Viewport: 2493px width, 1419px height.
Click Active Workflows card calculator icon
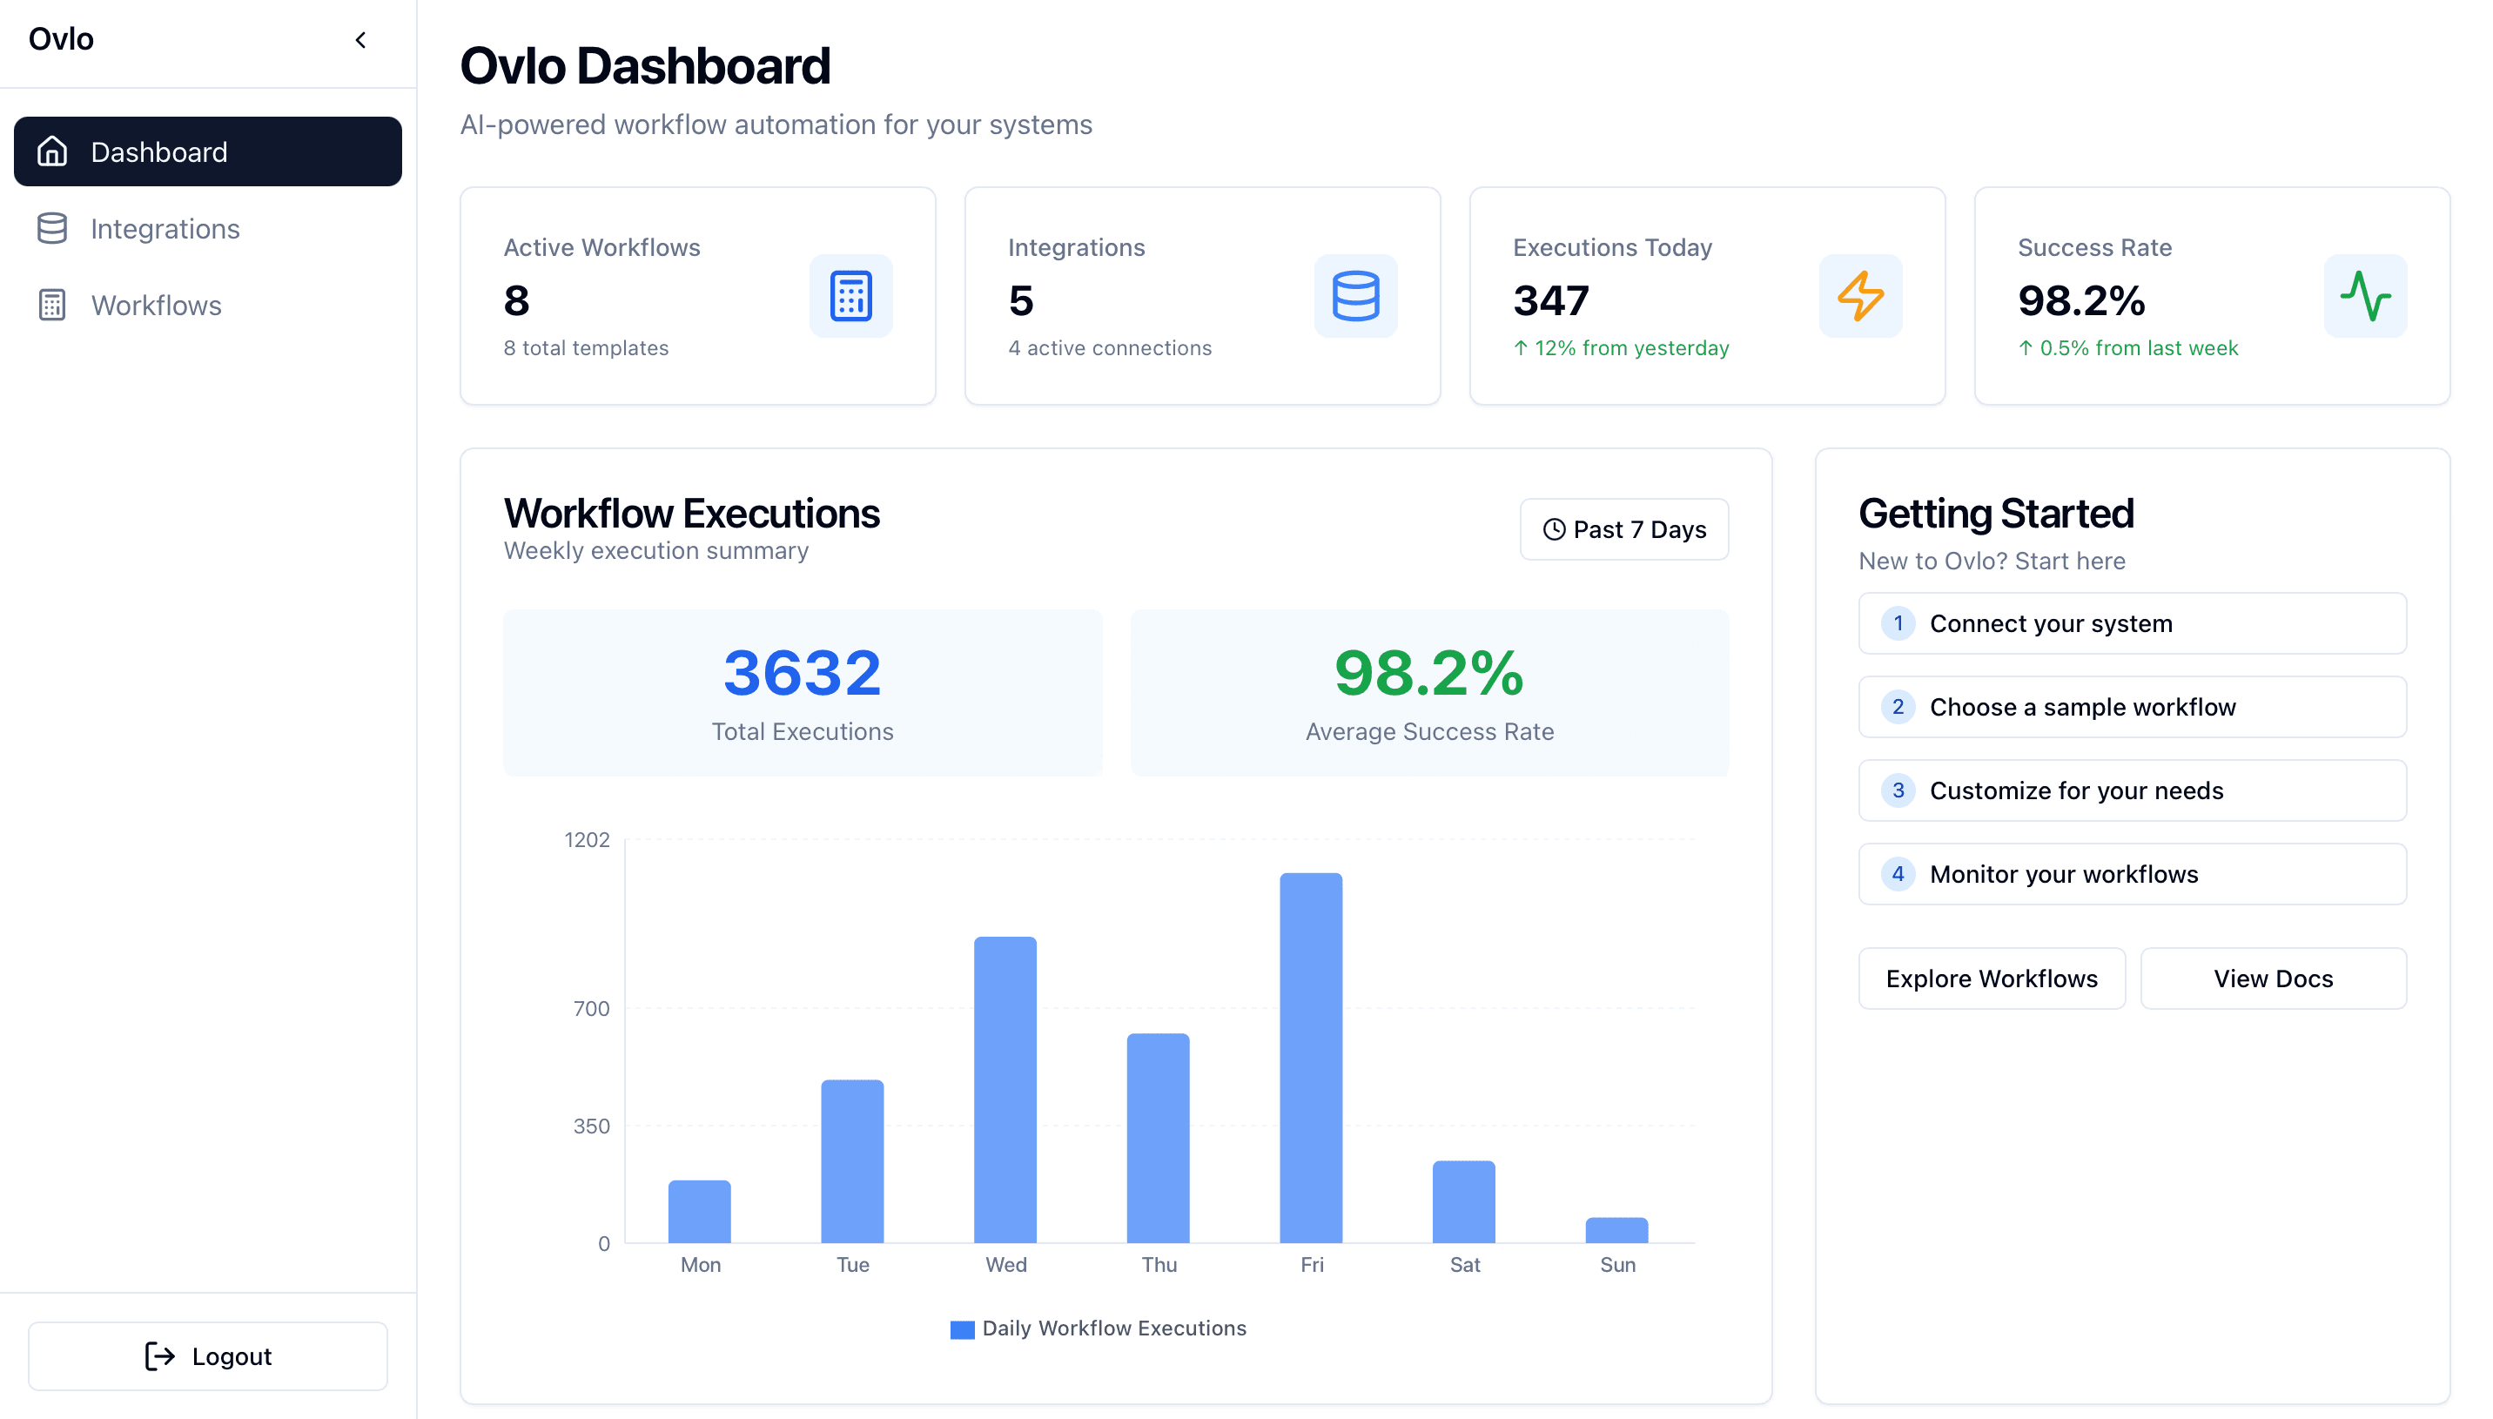850,296
